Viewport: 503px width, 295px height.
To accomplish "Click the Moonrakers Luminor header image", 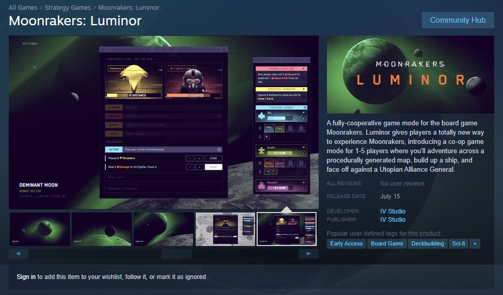I will pos(410,75).
